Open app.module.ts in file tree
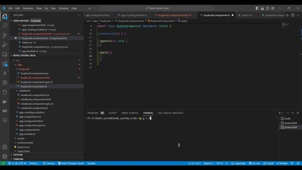The width and height of the screenshot is (302, 170). [27, 134]
